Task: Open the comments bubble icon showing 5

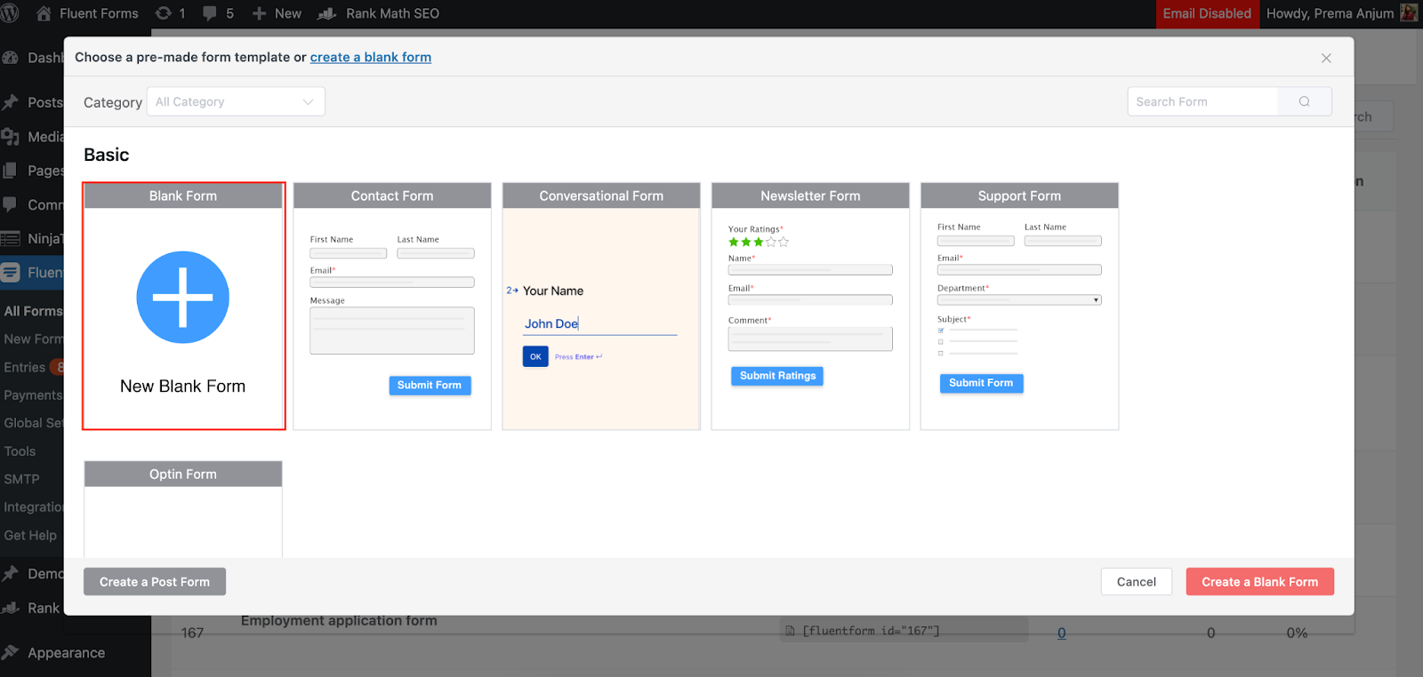Action: coord(210,13)
